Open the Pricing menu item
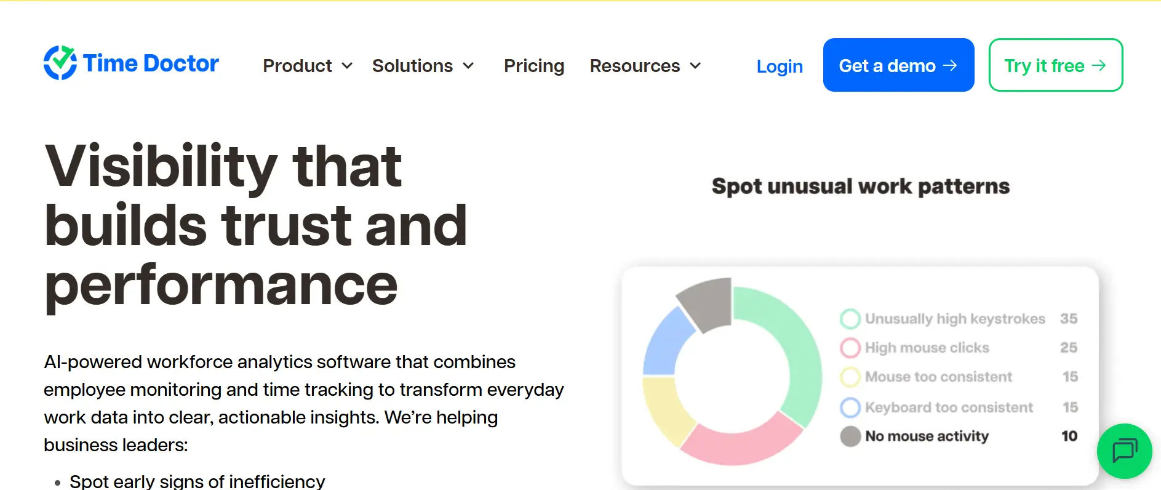 coord(533,66)
